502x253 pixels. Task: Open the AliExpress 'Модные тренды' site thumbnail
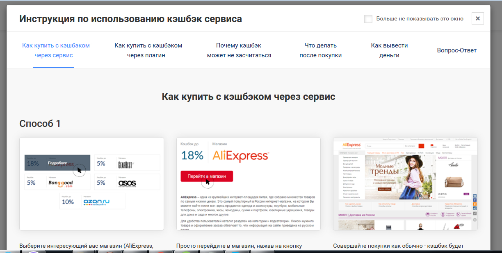point(405,184)
